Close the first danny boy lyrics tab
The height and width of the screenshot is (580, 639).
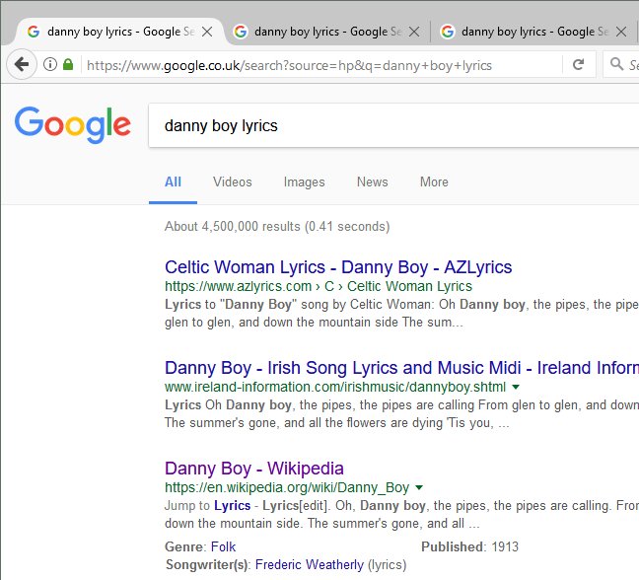point(207,32)
